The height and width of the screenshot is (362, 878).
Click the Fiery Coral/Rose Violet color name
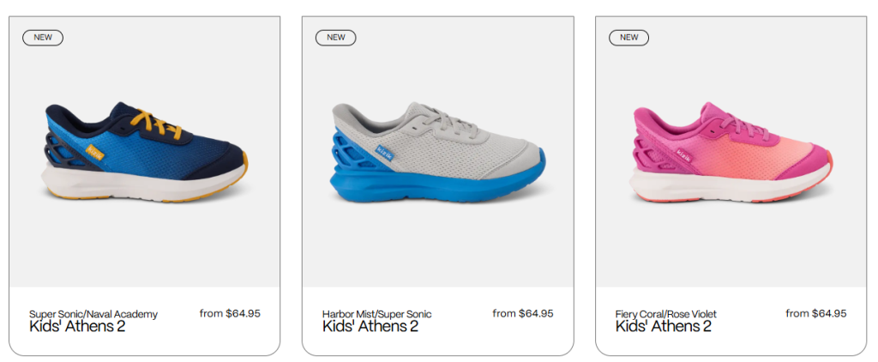pos(666,314)
